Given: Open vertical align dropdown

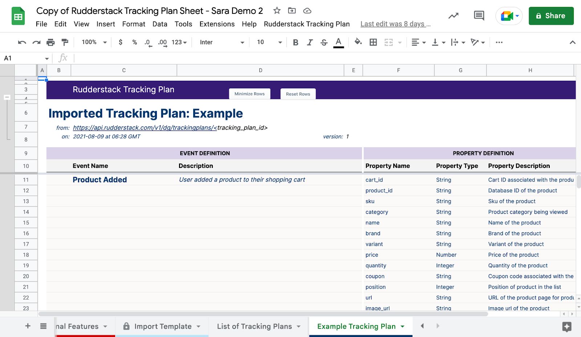Looking at the screenshot, I should (x=438, y=42).
